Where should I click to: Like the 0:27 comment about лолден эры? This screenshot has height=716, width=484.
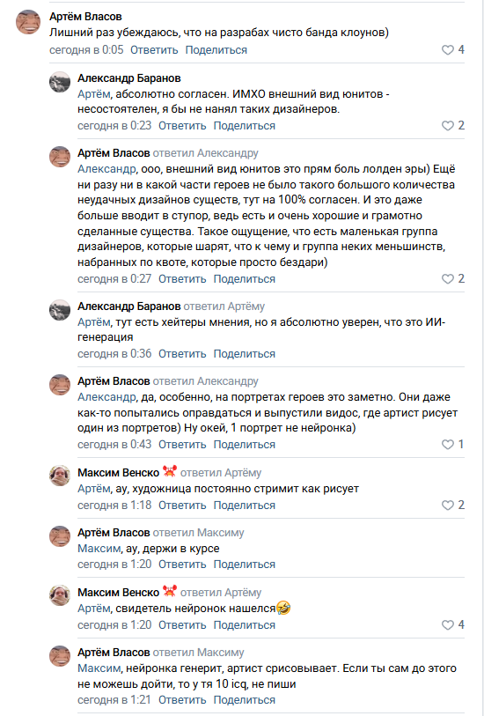pyautogui.click(x=448, y=278)
